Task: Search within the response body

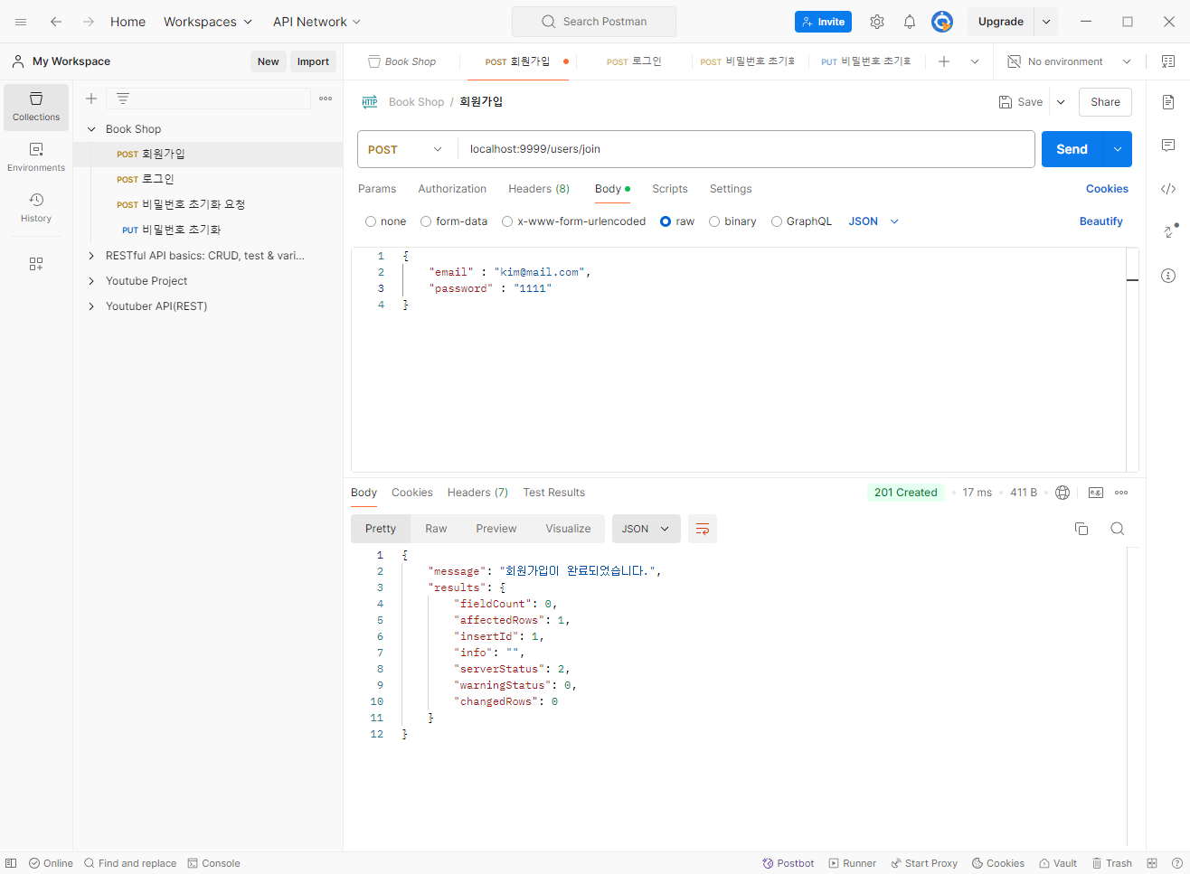Action: [1118, 529]
